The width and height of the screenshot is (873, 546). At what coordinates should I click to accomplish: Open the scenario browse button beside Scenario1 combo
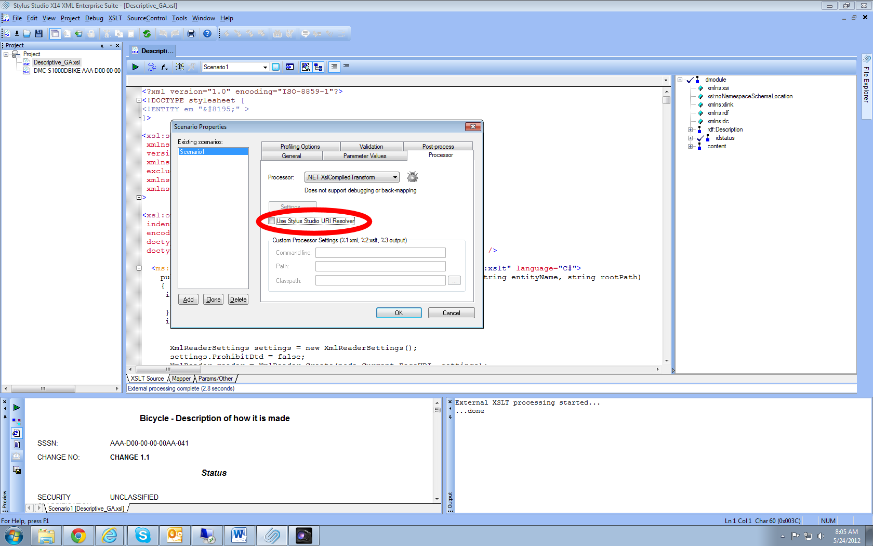pyautogui.click(x=275, y=67)
